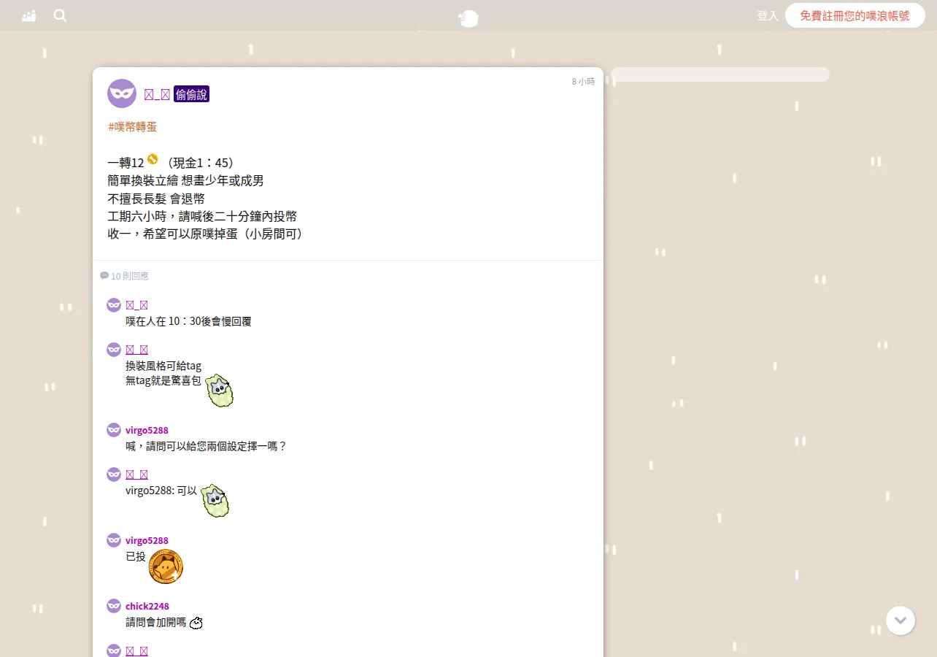
Task: Click the sheep emoticon after 可以
Action: pos(215,501)
